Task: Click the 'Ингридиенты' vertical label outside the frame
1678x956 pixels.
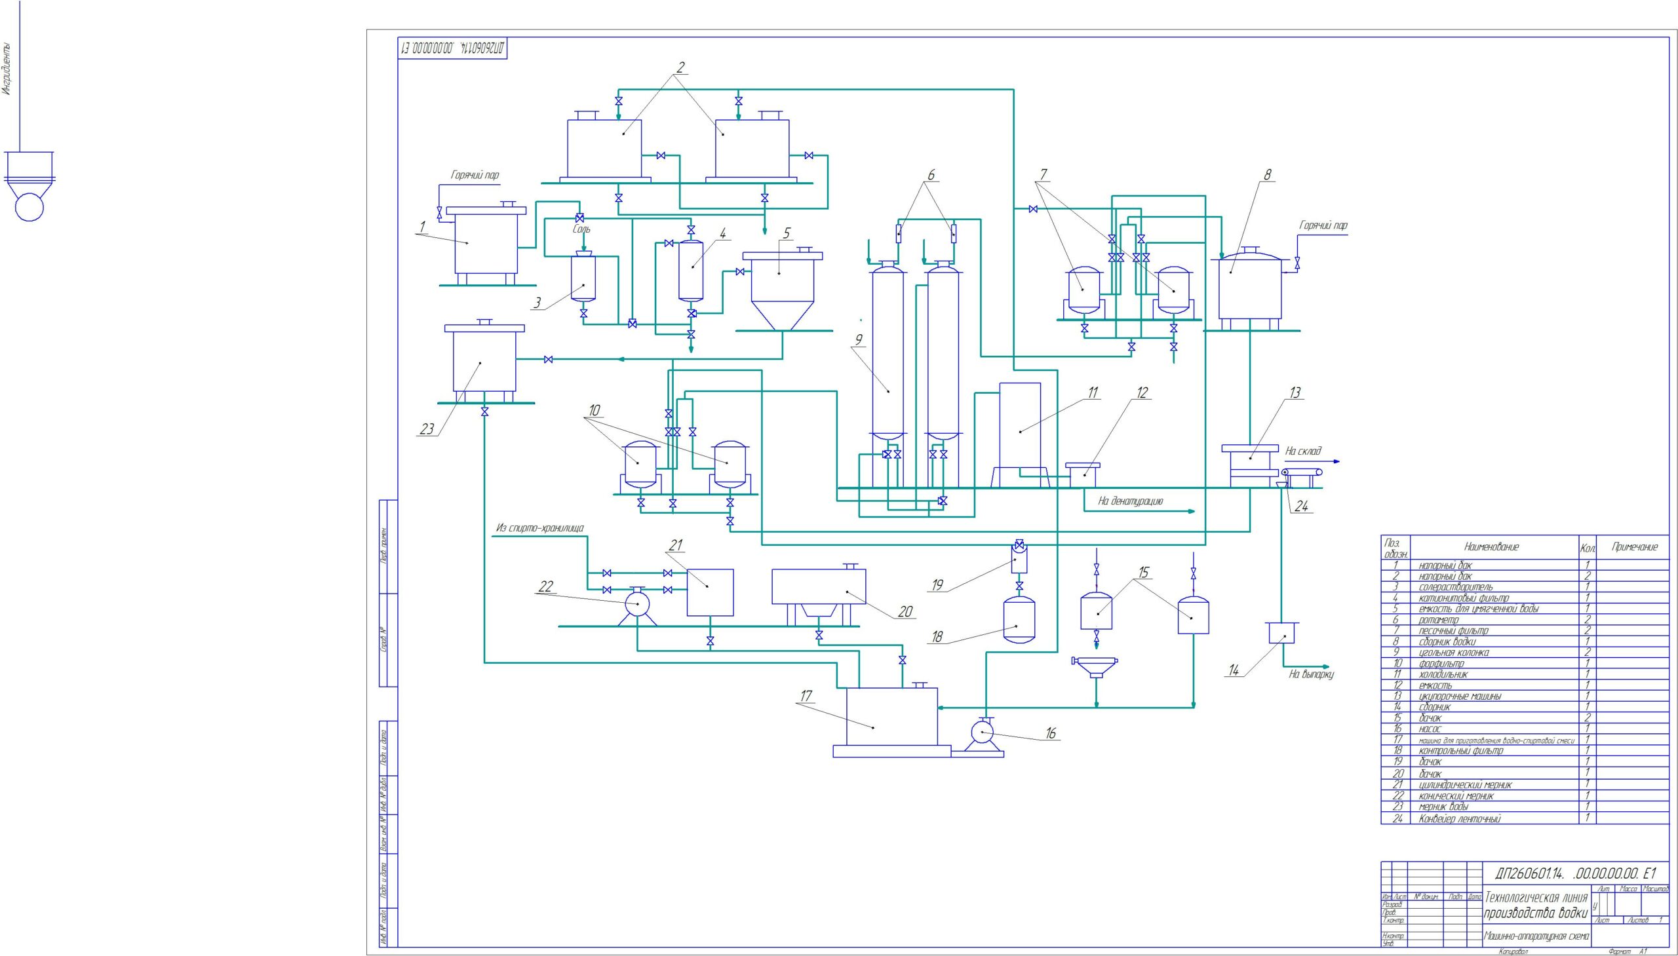Action: (x=6, y=69)
